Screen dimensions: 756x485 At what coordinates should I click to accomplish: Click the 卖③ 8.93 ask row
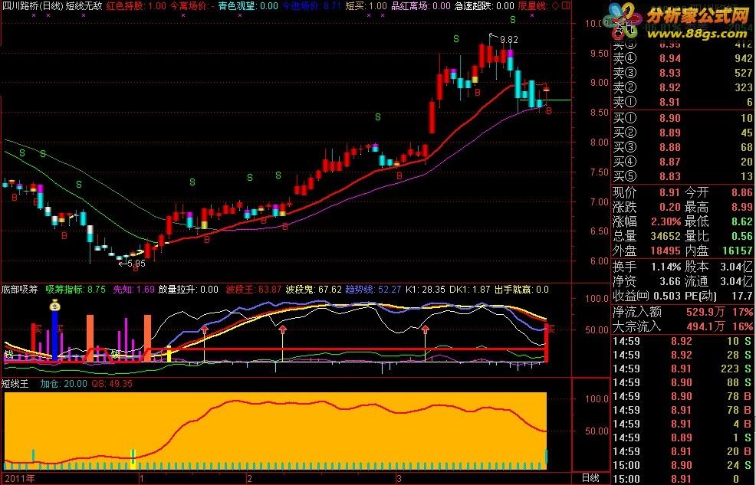click(x=682, y=73)
